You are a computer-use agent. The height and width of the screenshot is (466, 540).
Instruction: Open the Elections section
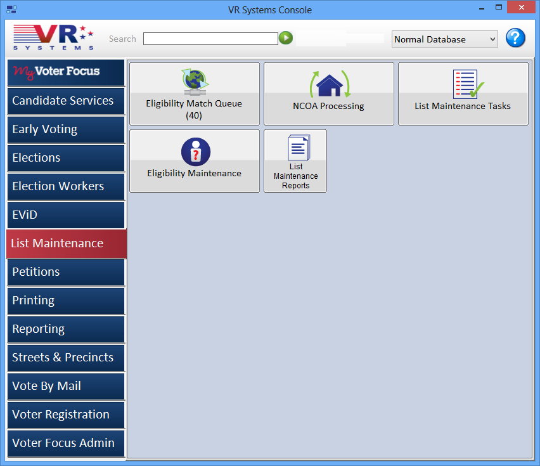[x=66, y=158]
